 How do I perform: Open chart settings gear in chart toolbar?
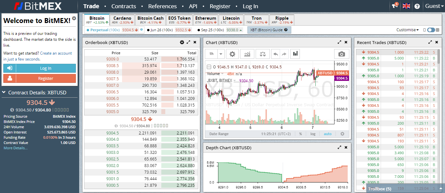(232, 54)
